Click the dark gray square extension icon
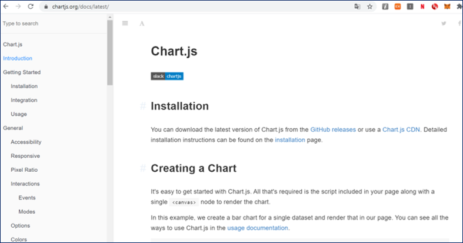Viewport: 463px width, 243px height. pyautogui.click(x=410, y=6)
